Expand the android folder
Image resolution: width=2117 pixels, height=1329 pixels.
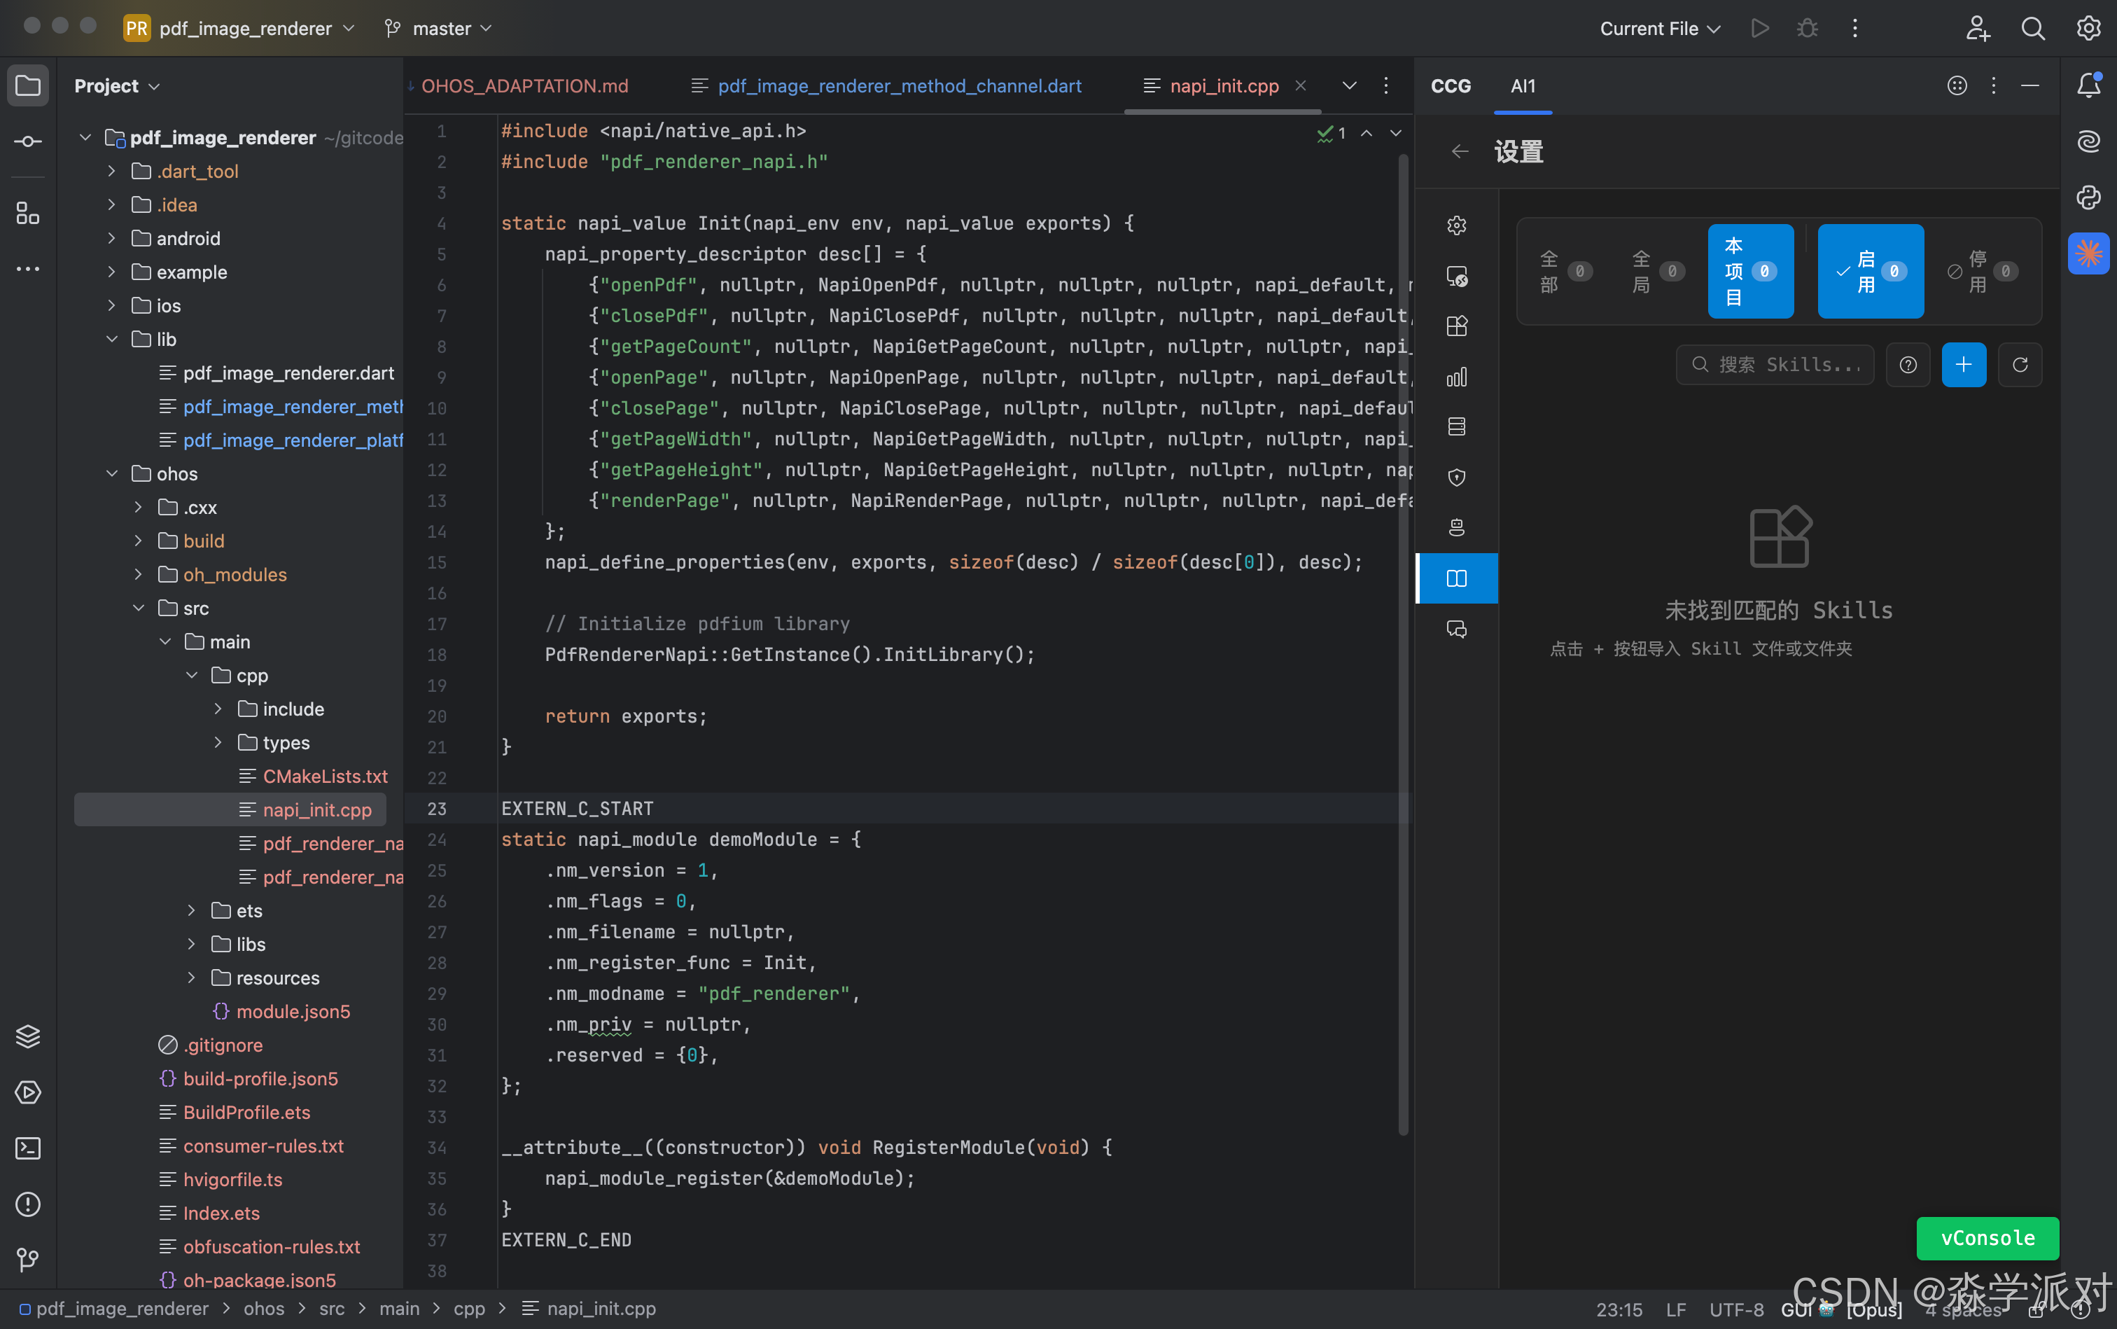[x=111, y=238]
